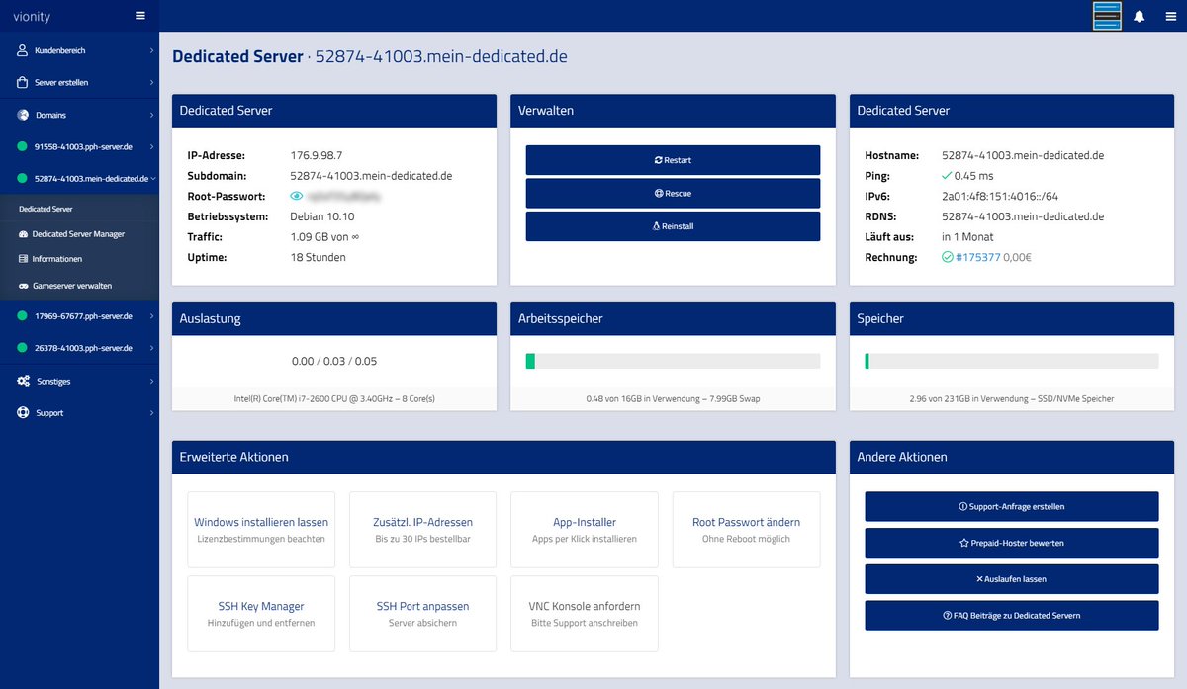
Task: Click Support-Anfrage erstellen button
Action: pyautogui.click(x=1012, y=506)
